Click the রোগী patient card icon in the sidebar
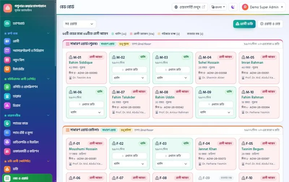Screen dimensions: 289x182 click(x=7, y=41)
